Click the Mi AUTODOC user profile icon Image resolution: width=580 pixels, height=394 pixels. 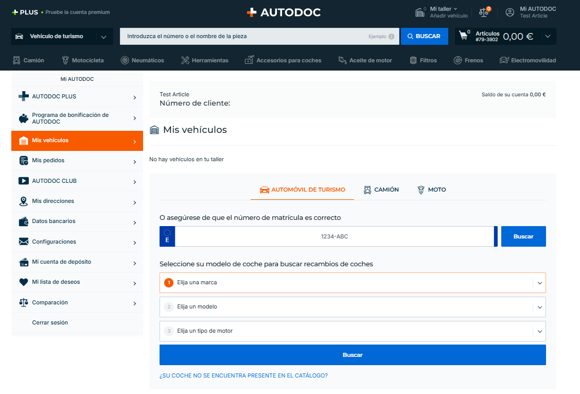[509, 12]
